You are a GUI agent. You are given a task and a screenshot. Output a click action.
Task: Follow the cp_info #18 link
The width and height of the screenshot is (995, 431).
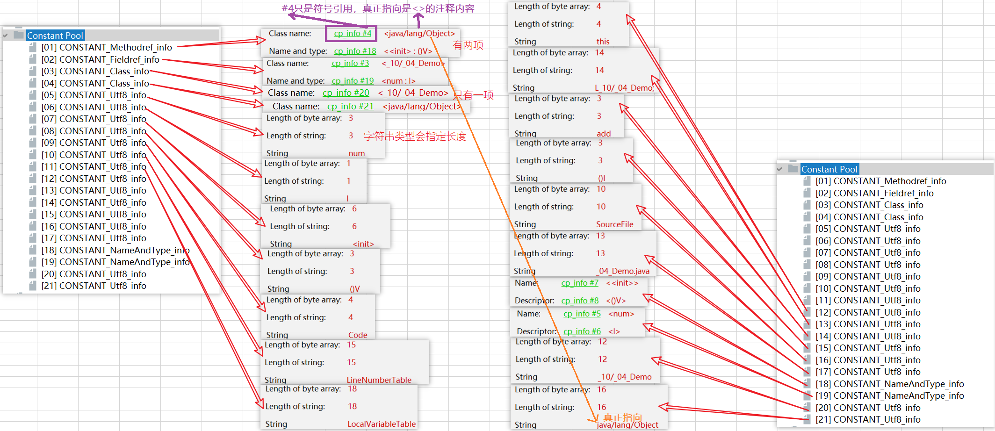(355, 51)
